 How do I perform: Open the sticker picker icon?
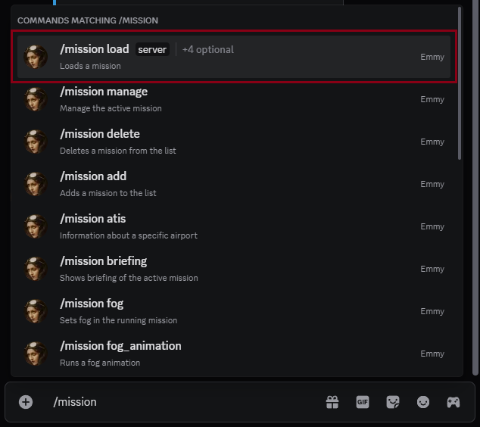tap(393, 402)
